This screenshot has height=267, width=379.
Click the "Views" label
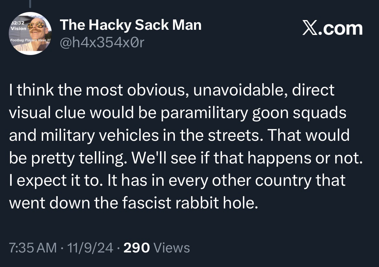coord(171,248)
